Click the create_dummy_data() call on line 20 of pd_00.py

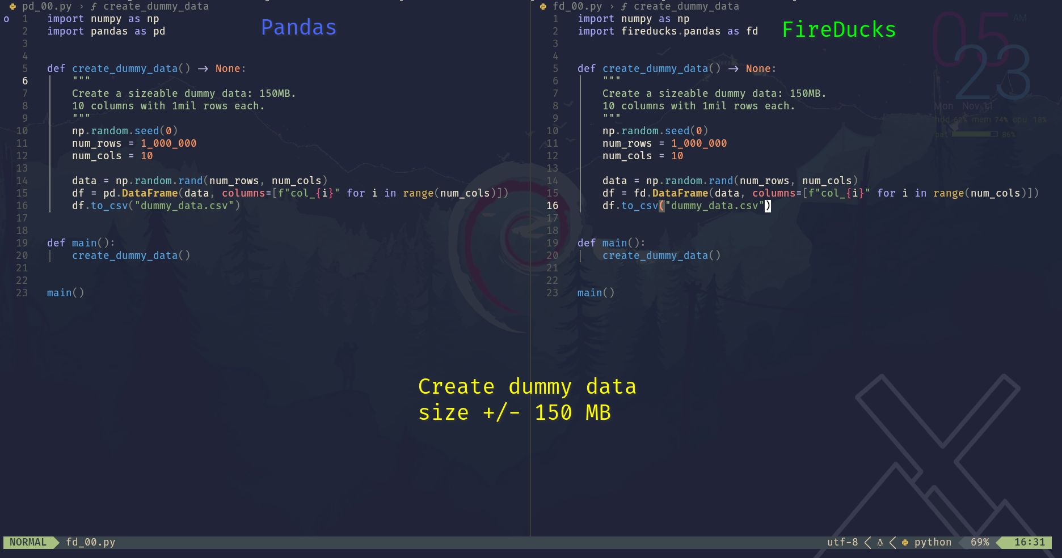(x=131, y=255)
